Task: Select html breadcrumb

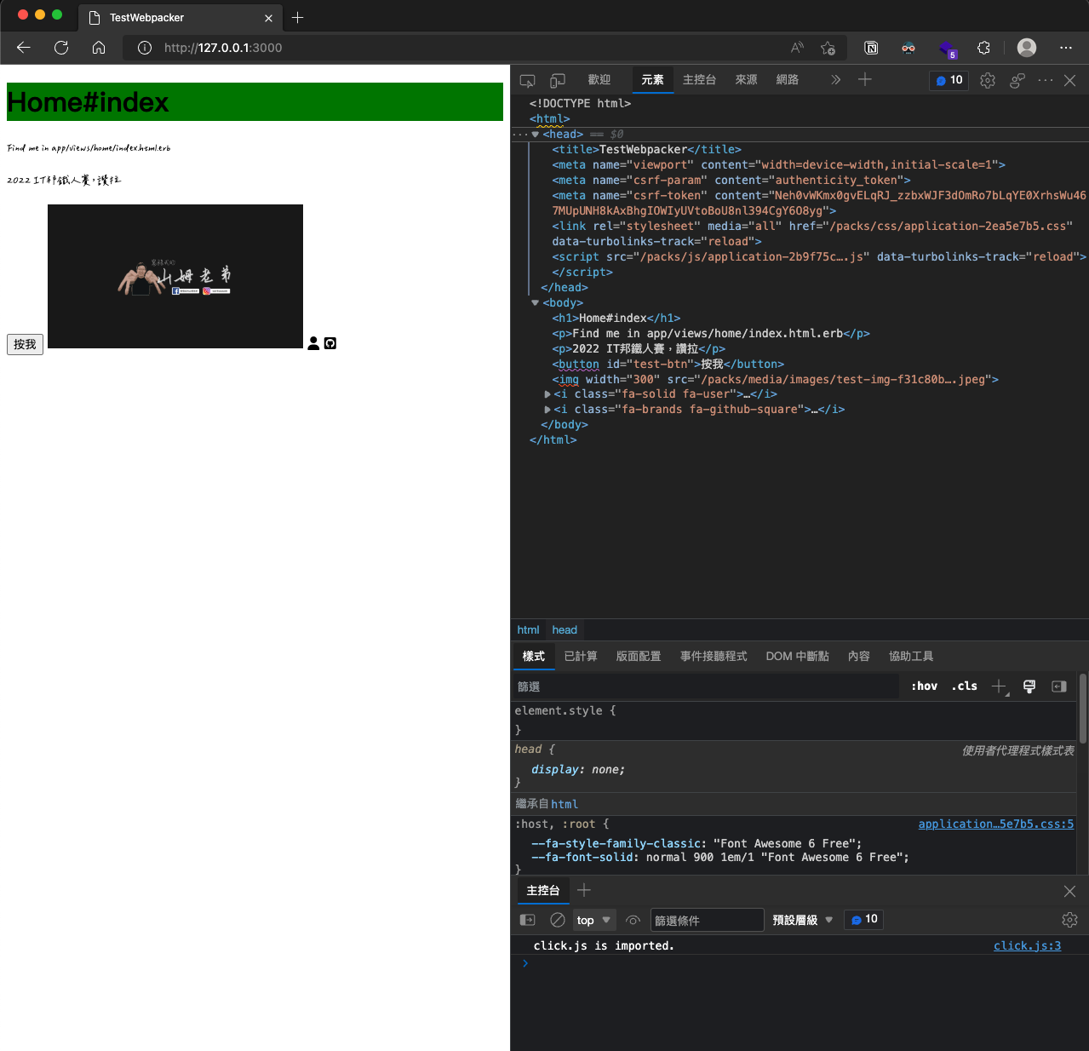Action: point(528,630)
